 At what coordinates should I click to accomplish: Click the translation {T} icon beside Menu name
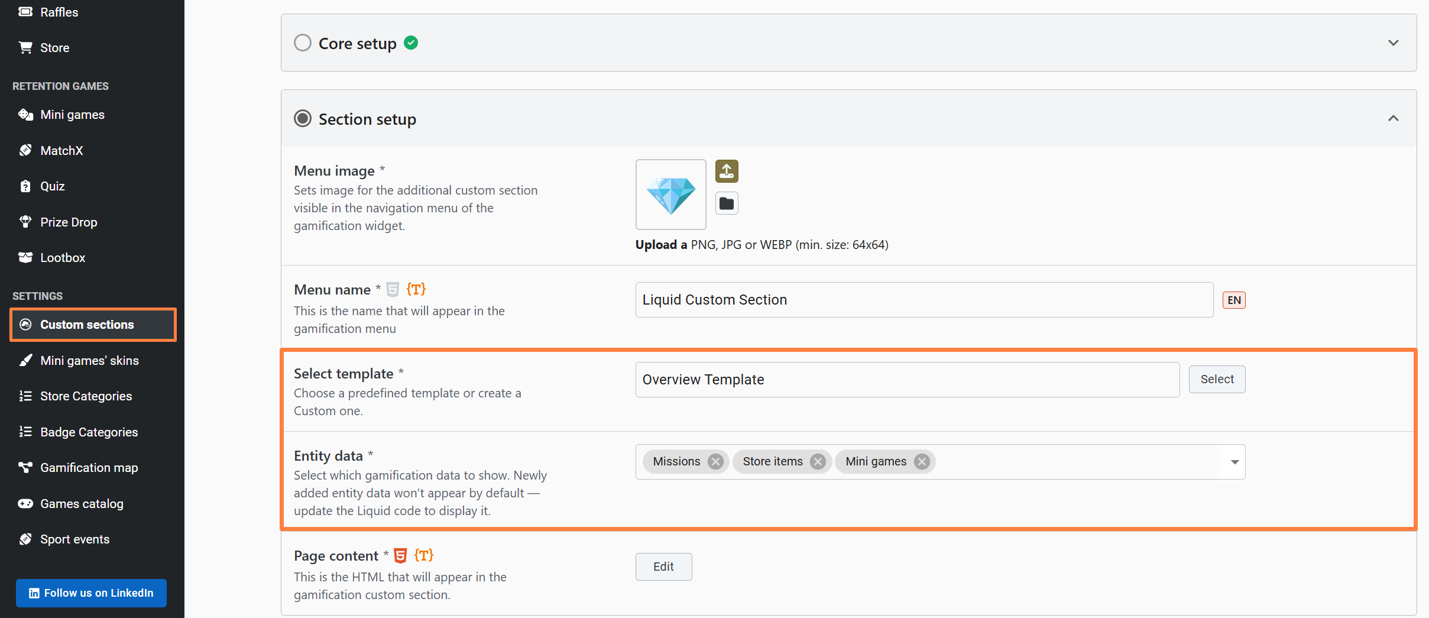coord(416,290)
